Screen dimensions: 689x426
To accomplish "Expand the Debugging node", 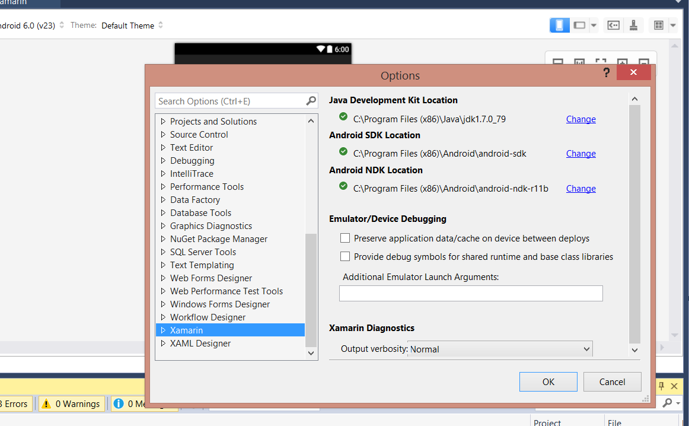I will 163,160.
